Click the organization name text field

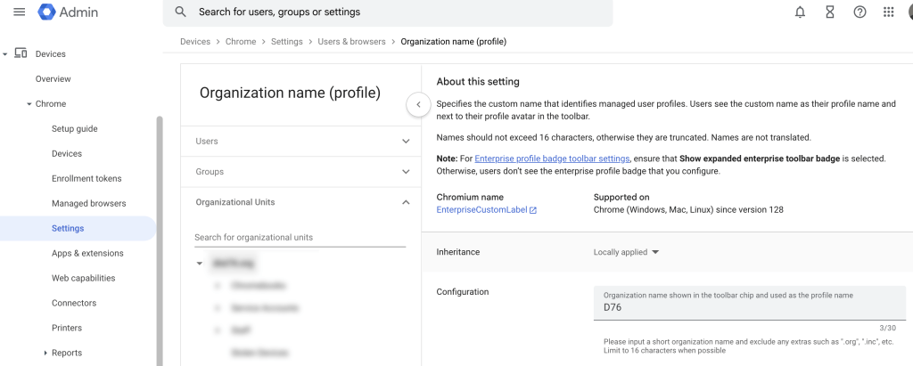coord(749,307)
